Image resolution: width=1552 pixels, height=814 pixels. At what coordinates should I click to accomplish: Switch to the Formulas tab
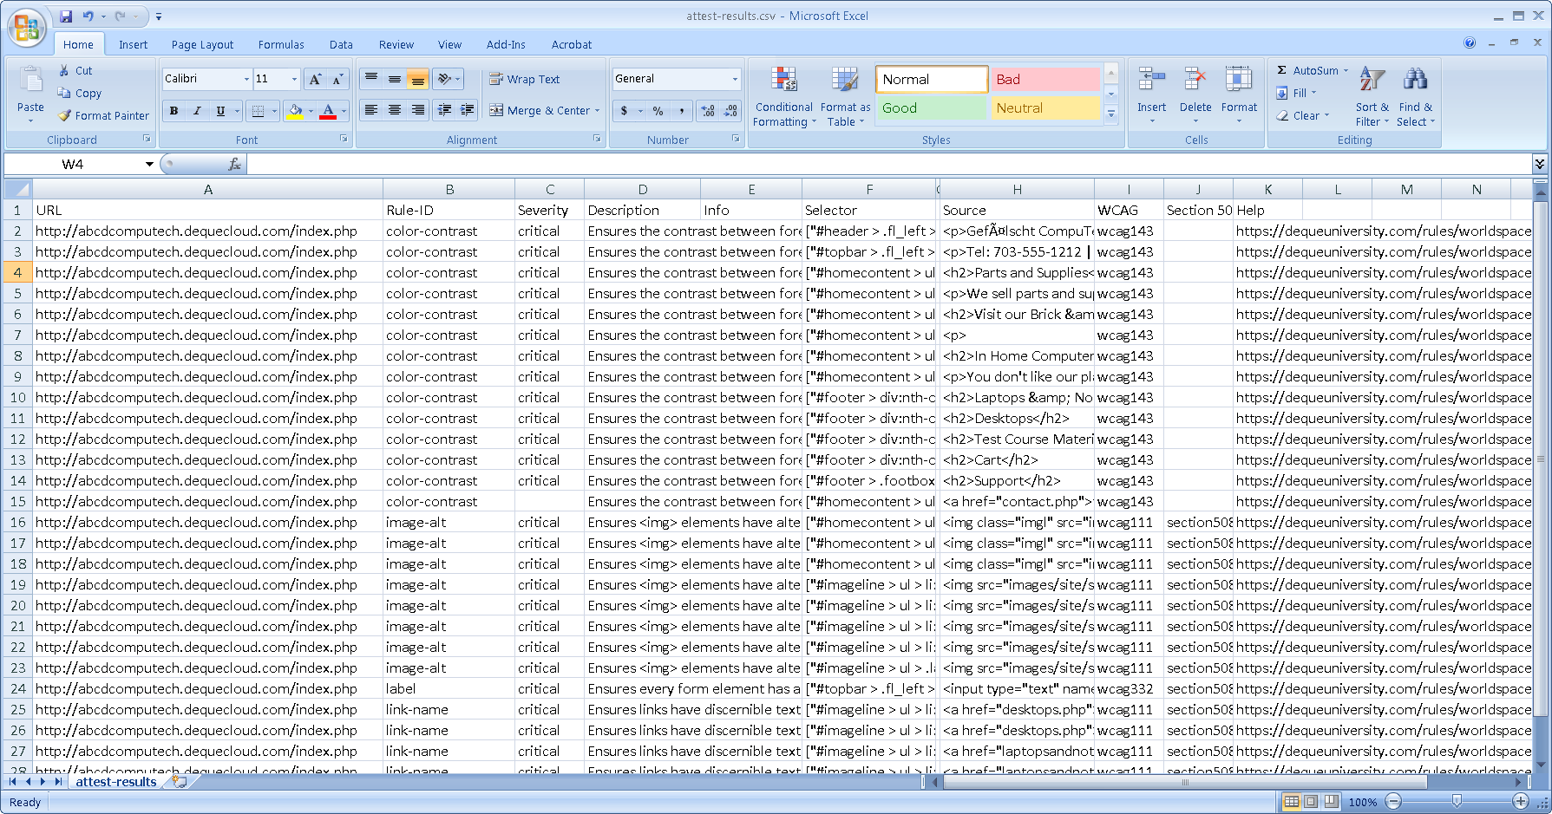(281, 44)
